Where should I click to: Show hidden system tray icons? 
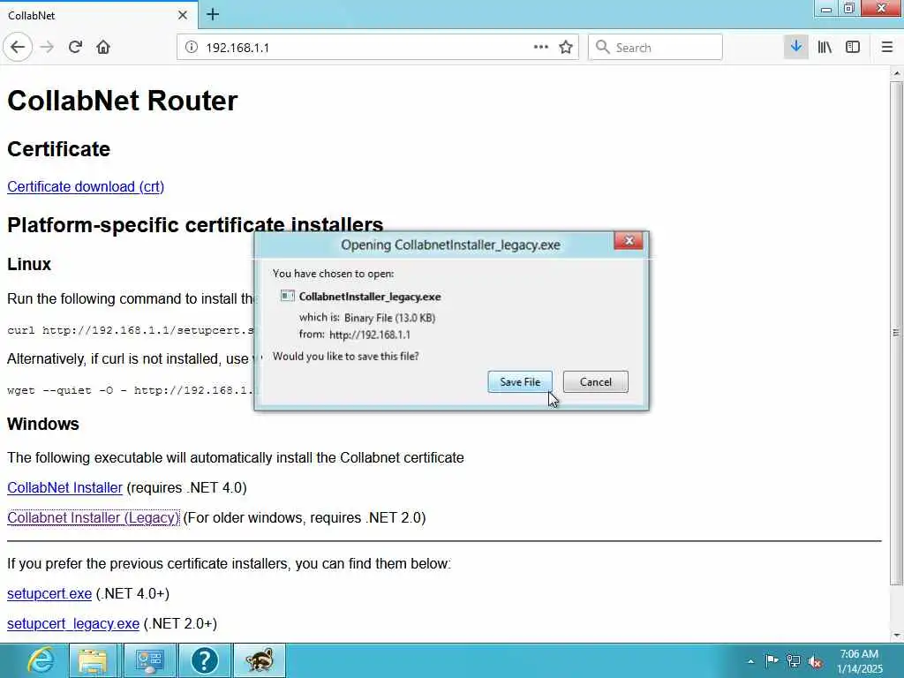pos(750,662)
